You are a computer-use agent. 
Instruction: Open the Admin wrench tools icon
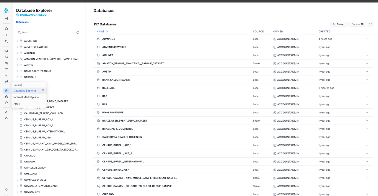point(6,118)
